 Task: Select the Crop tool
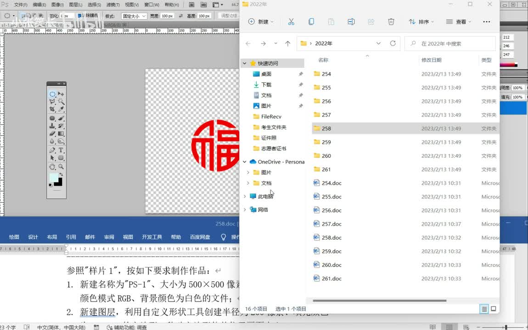(52, 109)
